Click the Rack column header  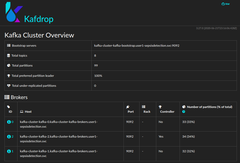pyautogui.click(x=147, y=112)
